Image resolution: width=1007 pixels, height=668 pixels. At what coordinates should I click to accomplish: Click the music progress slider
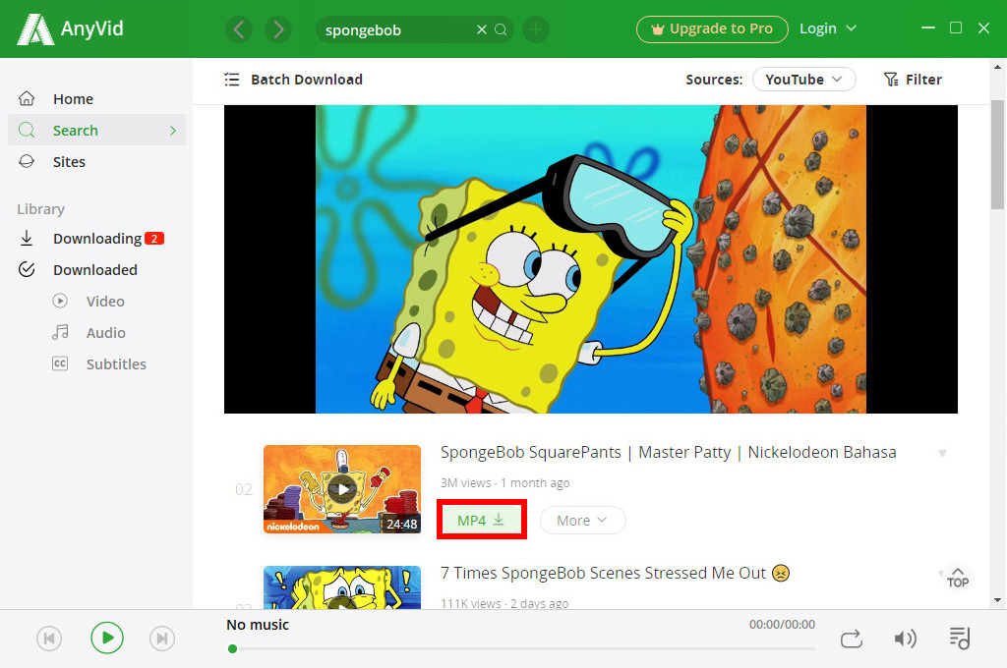[x=521, y=648]
